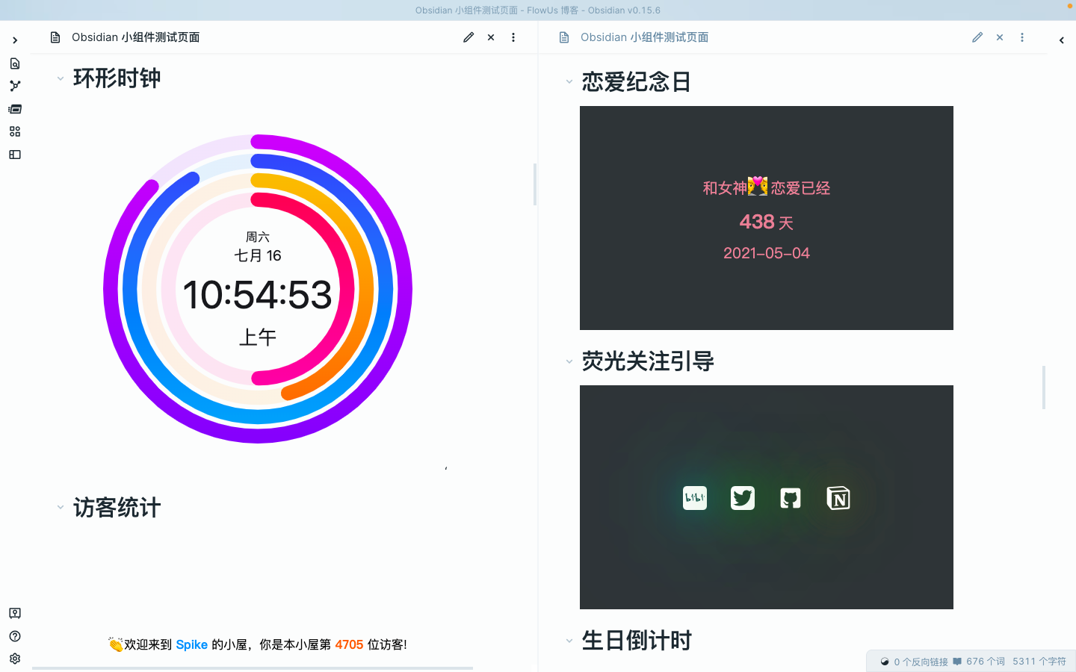Collapse the right sidebar with the chevron
The height and width of the screenshot is (672, 1076).
click(x=1061, y=40)
